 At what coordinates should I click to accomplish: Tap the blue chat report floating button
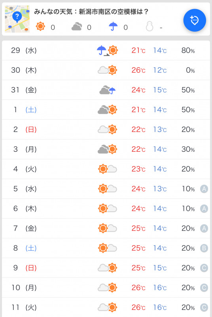[x=195, y=20]
